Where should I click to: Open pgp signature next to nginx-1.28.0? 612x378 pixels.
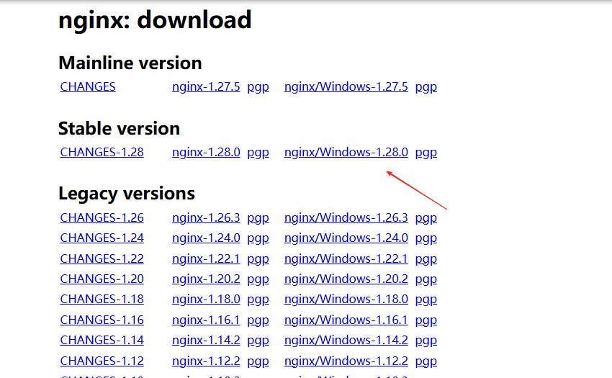tap(258, 153)
